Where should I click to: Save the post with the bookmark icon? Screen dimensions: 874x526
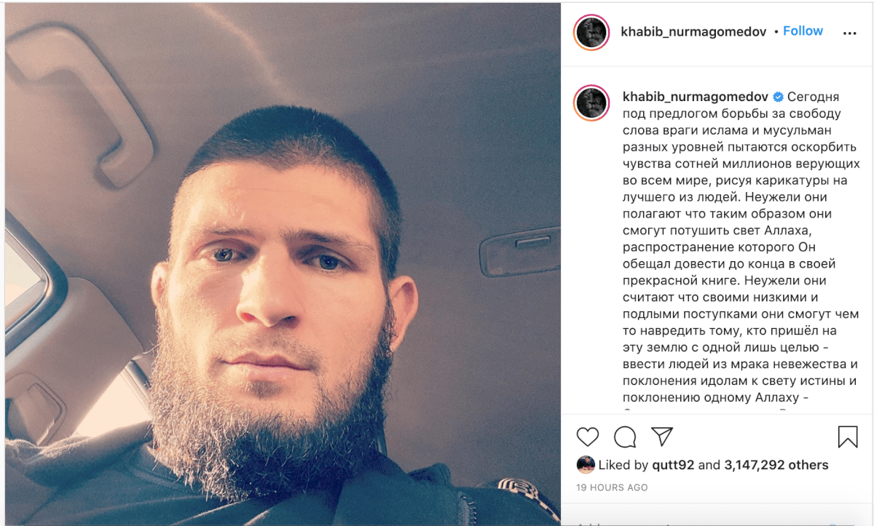click(x=848, y=437)
